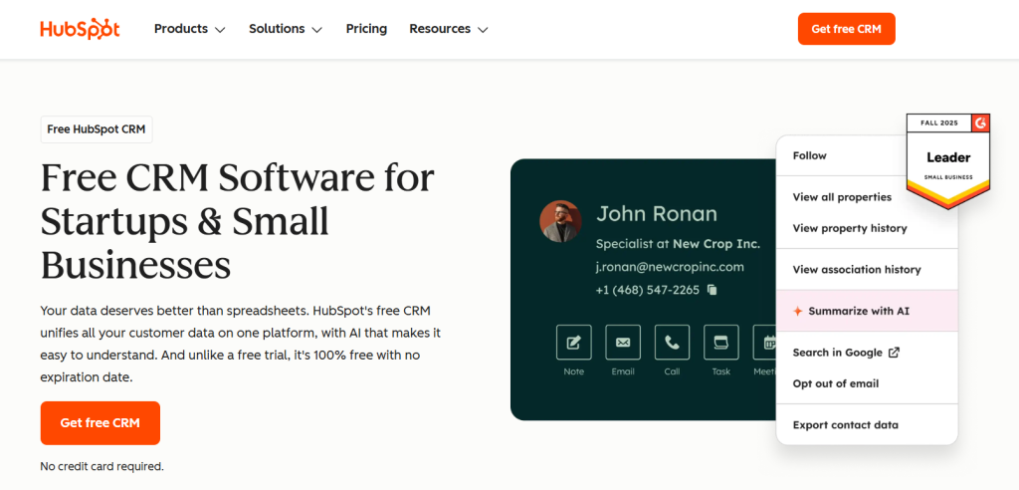1019x490 pixels.
Task: Click the G2 Leader badge
Action: click(948, 160)
